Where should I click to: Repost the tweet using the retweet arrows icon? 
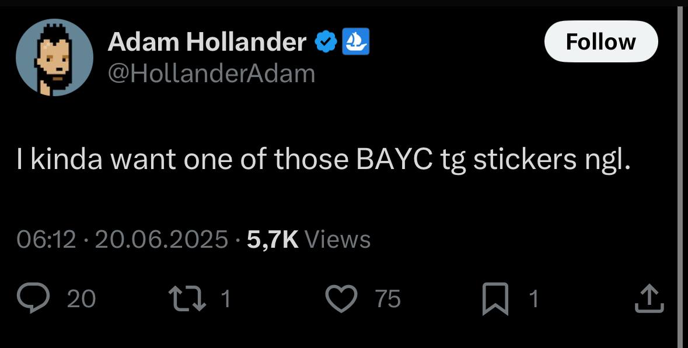[188, 298]
